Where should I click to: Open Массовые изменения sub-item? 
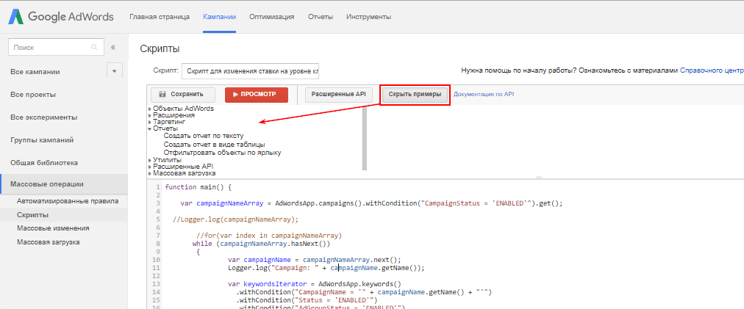point(53,228)
